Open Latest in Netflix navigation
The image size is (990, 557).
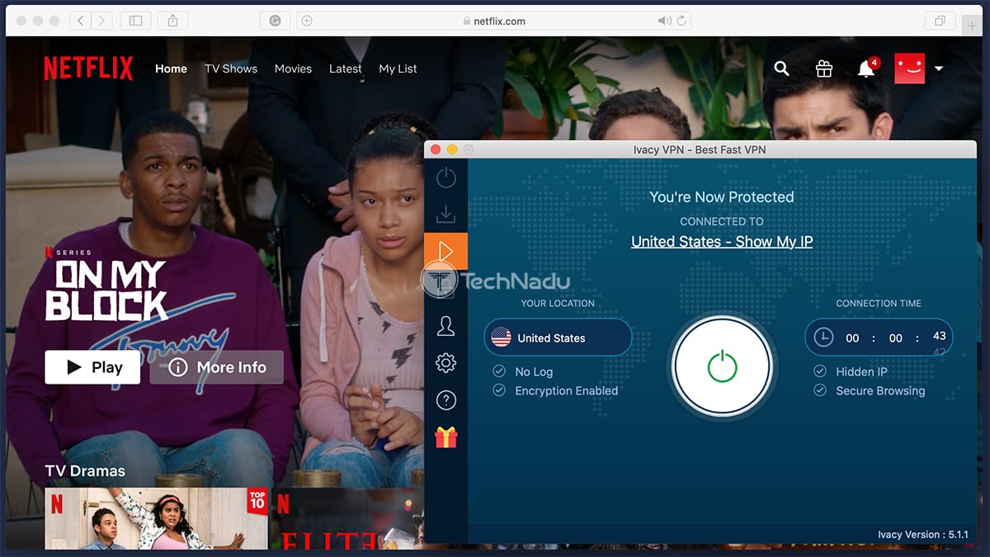[345, 68]
